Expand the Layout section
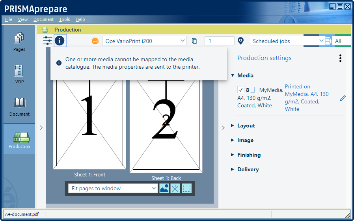The width and height of the screenshot is (354, 221). tap(246, 125)
